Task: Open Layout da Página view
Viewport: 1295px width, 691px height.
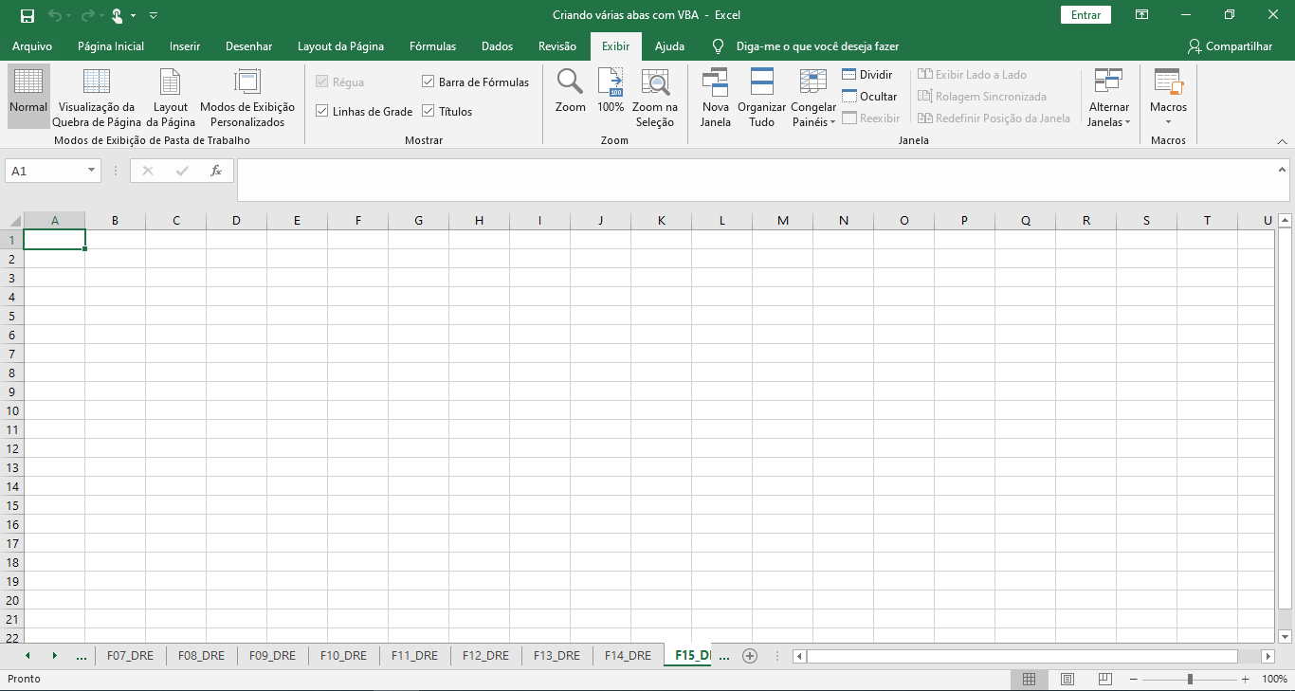Action: (170, 95)
